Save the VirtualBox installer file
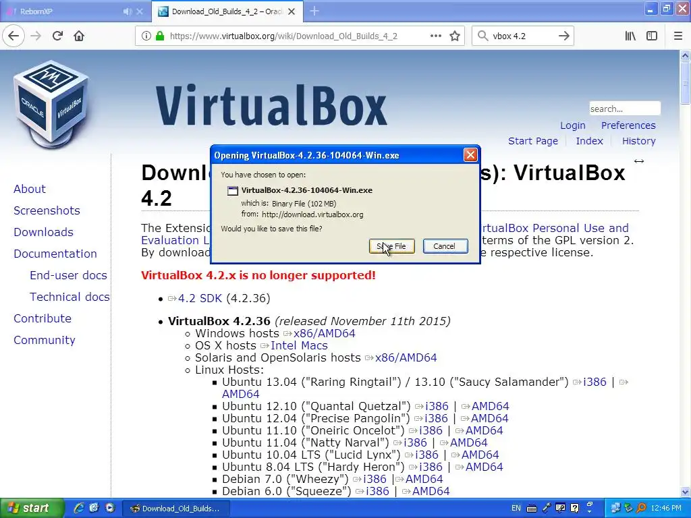 coord(392,246)
